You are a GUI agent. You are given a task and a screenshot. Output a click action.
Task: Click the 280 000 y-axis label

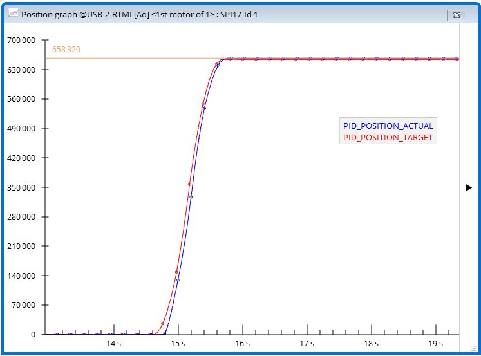click(21, 217)
